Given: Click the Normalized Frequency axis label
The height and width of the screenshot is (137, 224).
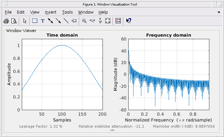Looking at the screenshot, I should (x=168, y=120).
